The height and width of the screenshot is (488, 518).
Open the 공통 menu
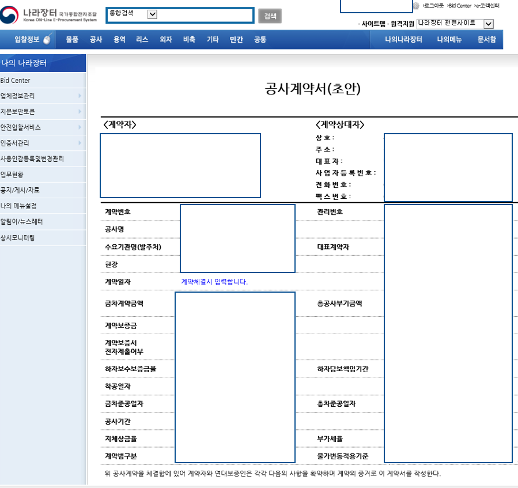click(260, 39)
